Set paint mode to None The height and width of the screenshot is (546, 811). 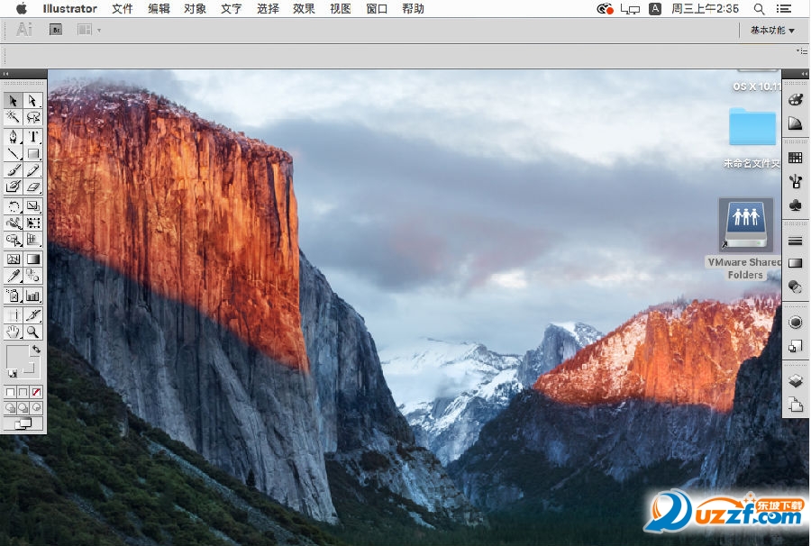36,393
